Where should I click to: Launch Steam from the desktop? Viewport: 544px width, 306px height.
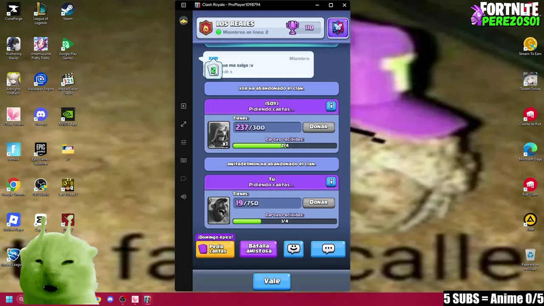coord(68,12)
